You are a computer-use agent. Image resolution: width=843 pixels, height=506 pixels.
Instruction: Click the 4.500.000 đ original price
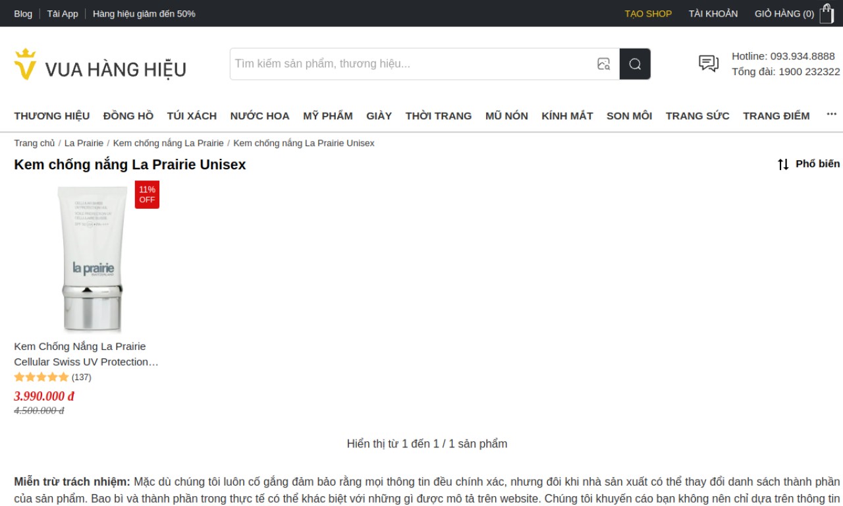(x=39, y=410)
